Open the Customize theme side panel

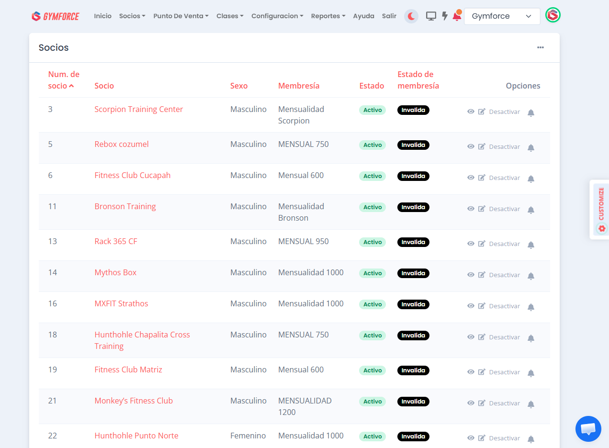[x=600, y=210]
